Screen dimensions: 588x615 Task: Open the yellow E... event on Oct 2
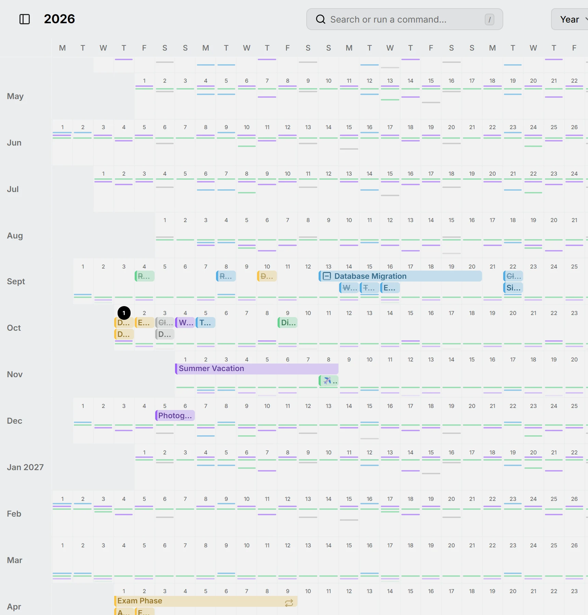(x=144, y=323)
